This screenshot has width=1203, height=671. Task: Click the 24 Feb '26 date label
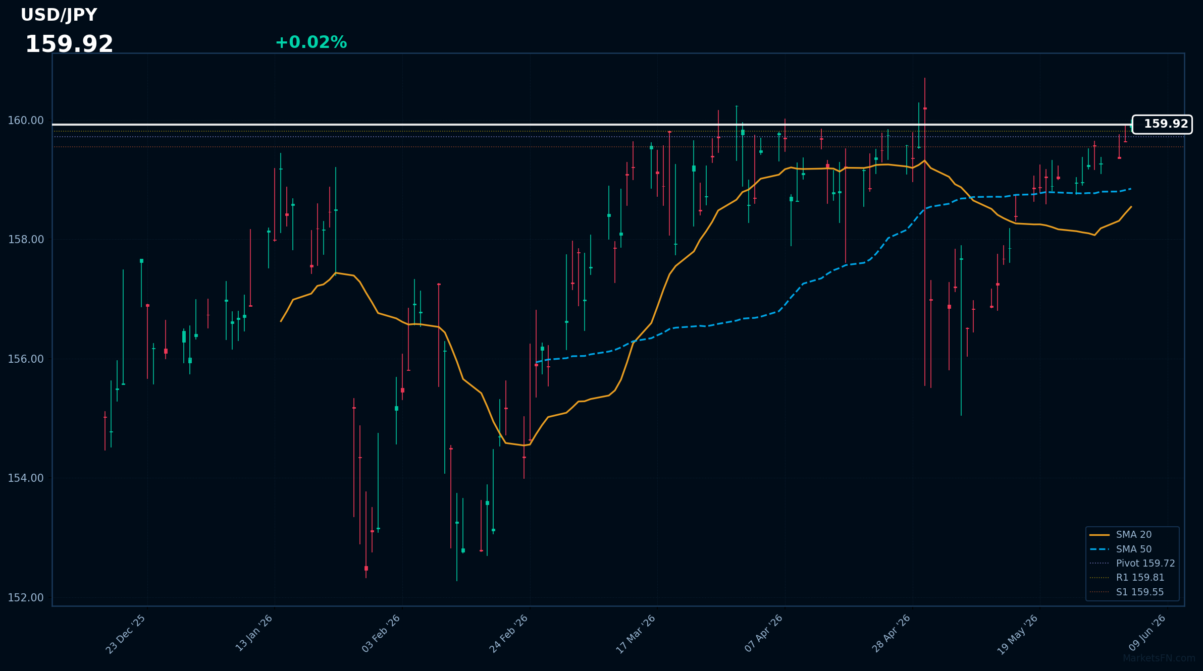509,634
